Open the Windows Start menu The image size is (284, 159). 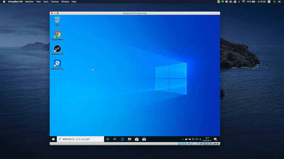[53, 139]
